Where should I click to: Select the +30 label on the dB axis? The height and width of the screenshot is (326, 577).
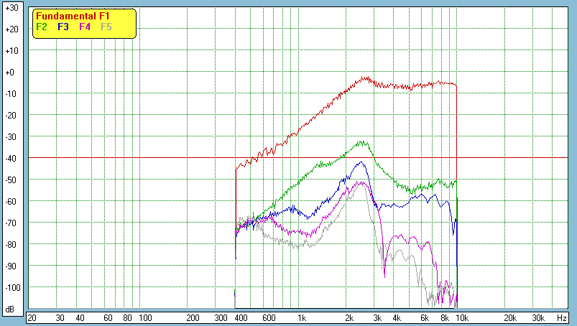11,8
